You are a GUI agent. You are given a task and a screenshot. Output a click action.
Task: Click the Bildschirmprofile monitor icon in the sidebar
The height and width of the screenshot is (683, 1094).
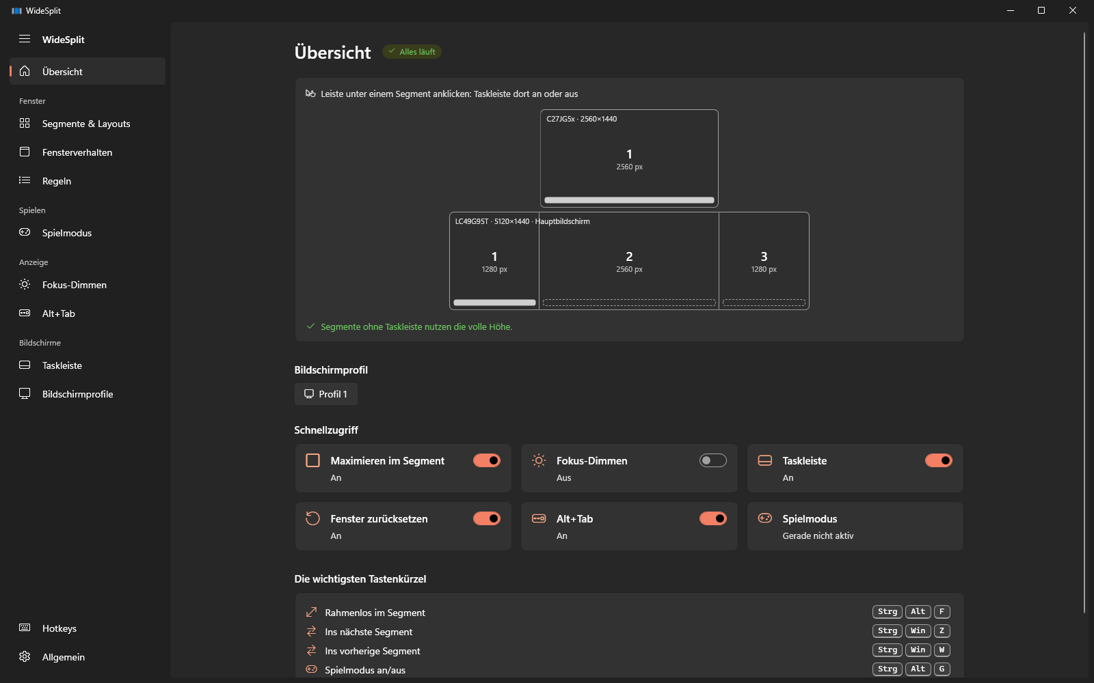tap(25, 393)
